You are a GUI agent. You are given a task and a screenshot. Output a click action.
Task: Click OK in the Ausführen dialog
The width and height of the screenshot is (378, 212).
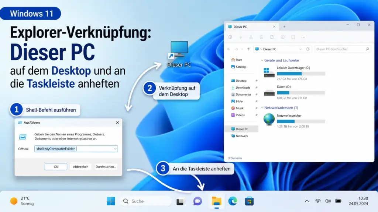(56, 167)
